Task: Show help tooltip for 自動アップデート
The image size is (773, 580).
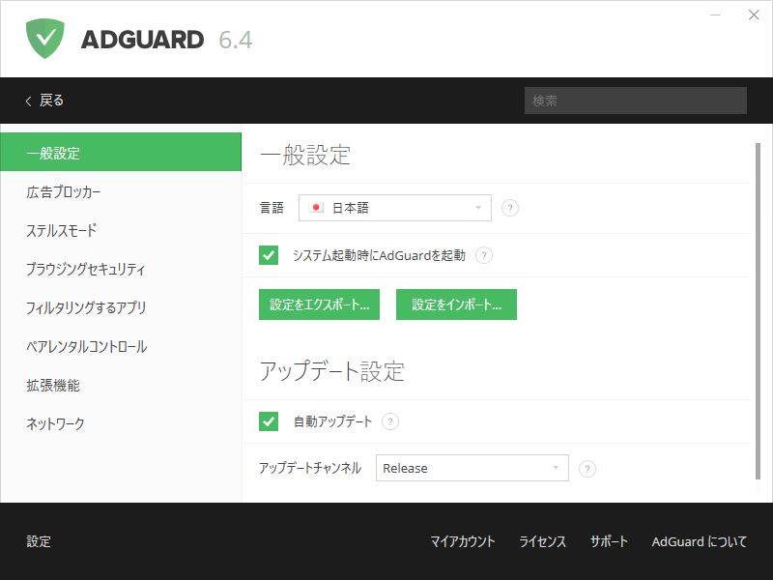Action: [x=390, y=421]
